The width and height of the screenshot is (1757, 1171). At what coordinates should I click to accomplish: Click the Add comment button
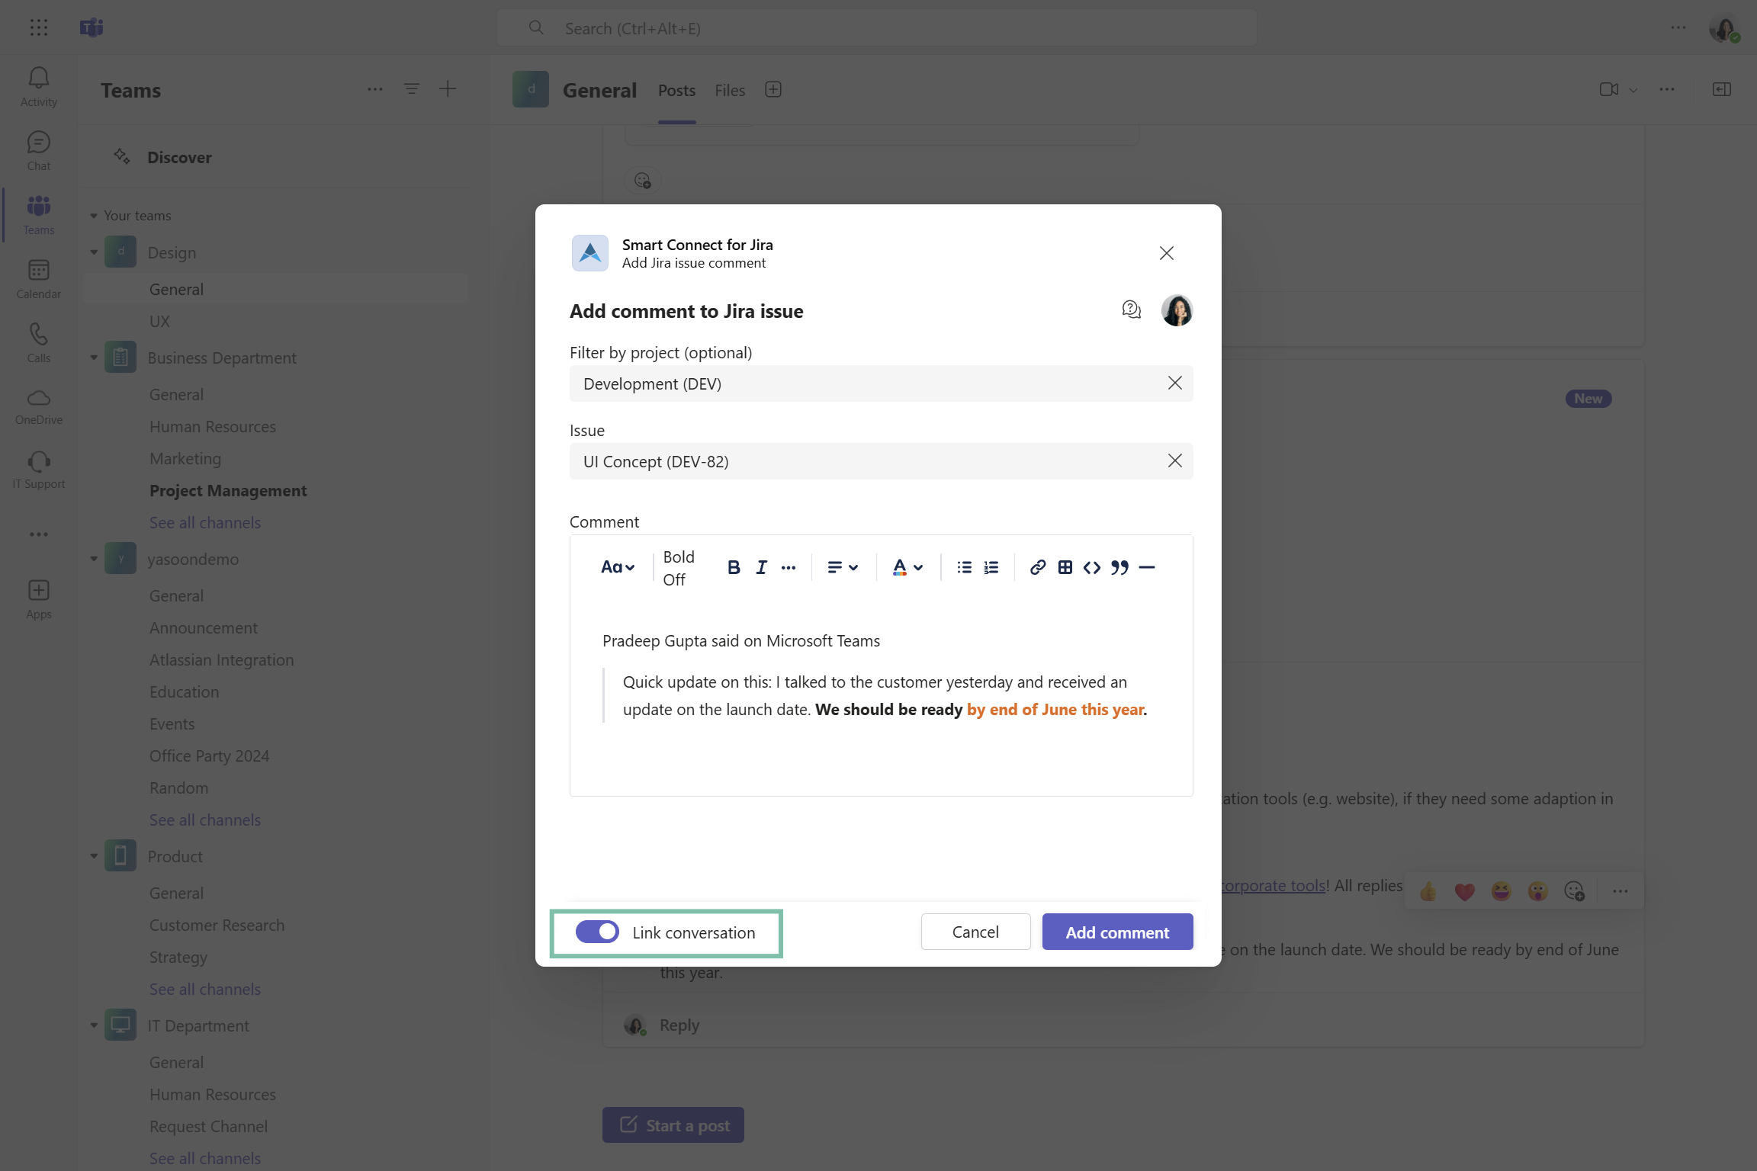point(1117,932)
